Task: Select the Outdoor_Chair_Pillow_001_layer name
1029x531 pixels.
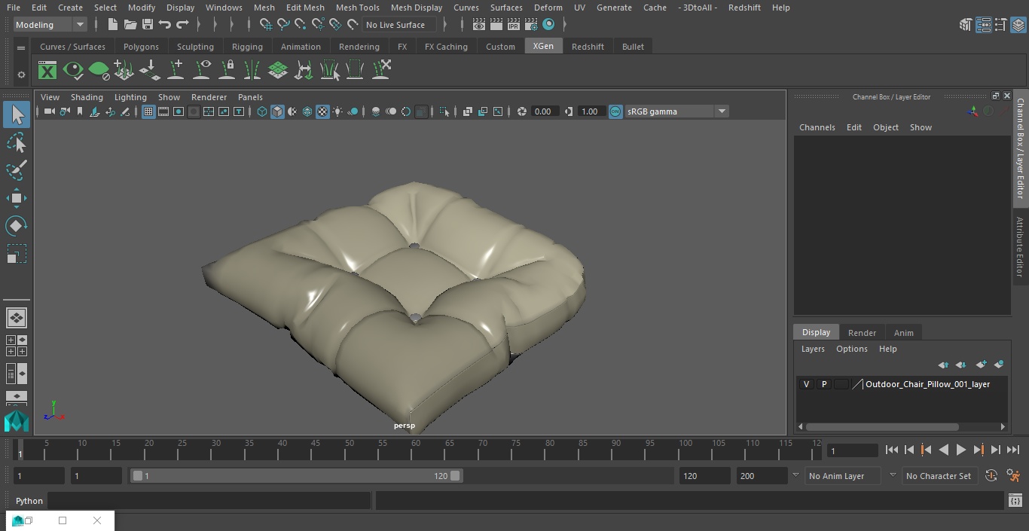Action: pyautogui.click(x=927, y=384)
